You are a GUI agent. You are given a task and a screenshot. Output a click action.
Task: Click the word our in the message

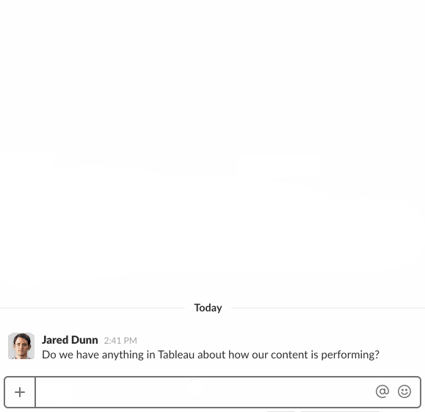(x=260, y=355)
